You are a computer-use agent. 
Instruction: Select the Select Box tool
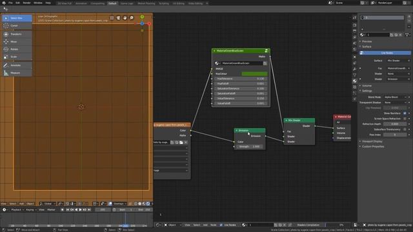pyautogui.click(x=17, y=18)
